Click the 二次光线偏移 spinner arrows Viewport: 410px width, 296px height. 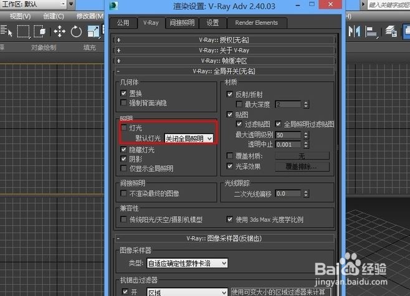point(306,194)
